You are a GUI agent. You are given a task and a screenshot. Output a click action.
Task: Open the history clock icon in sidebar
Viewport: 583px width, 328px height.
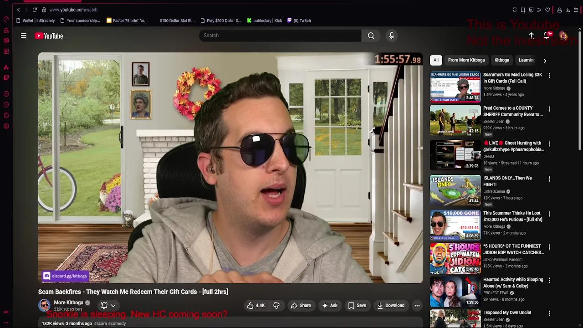point(6,104)
